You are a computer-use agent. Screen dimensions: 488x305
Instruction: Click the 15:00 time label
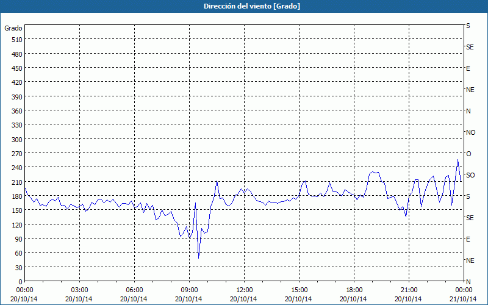point(299,290)
